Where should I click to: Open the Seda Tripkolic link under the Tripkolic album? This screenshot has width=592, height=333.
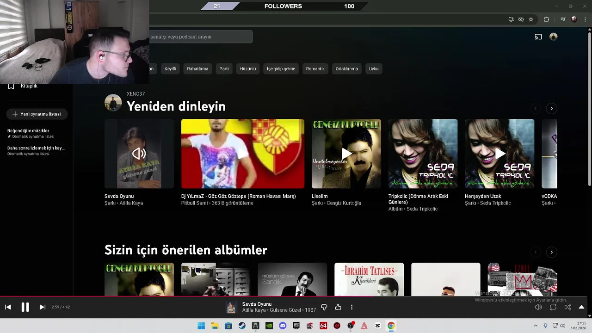point(422,209)
